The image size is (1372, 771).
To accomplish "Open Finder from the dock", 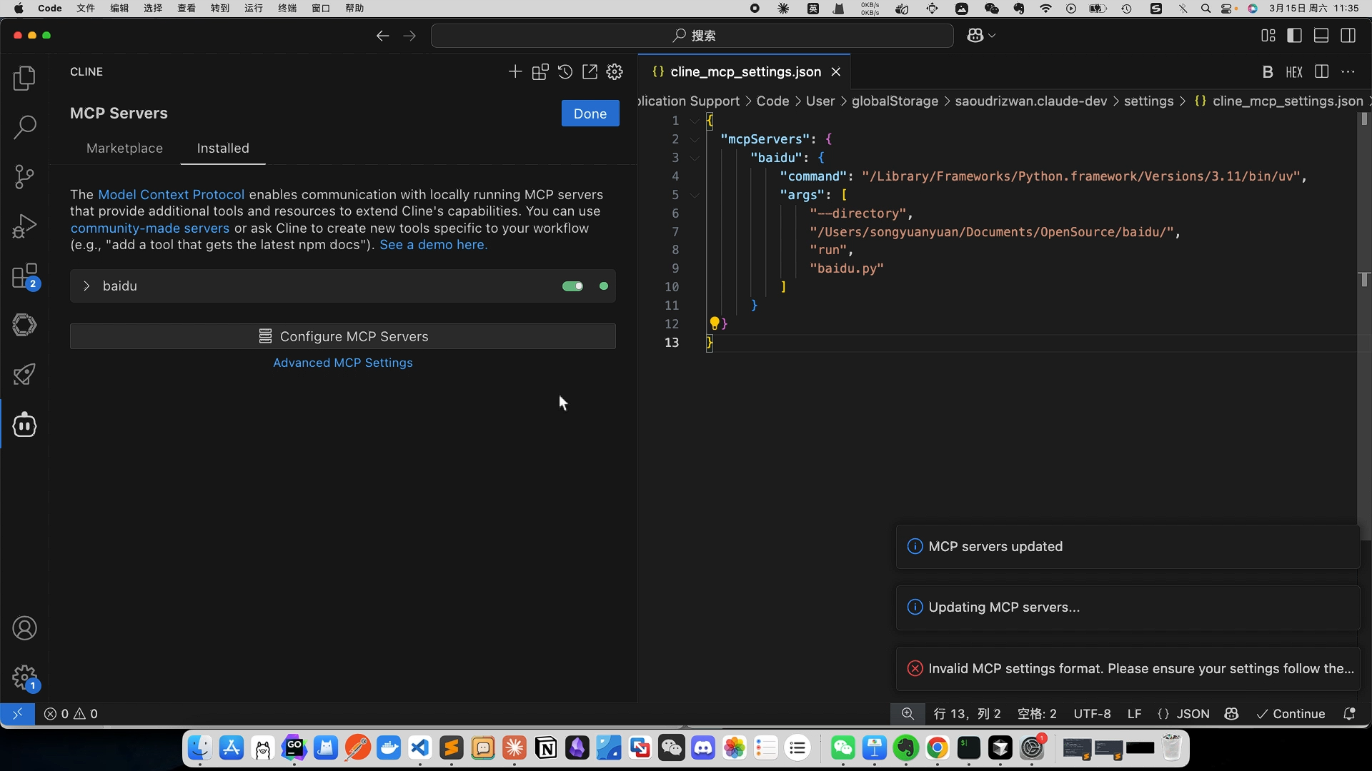I will point(200,748).
